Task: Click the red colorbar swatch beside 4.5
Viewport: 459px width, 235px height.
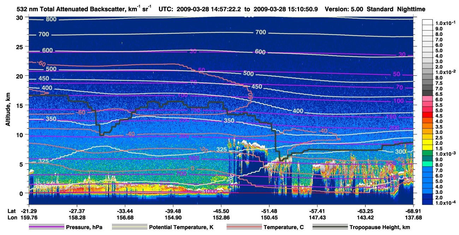Action: coord(428,115)
